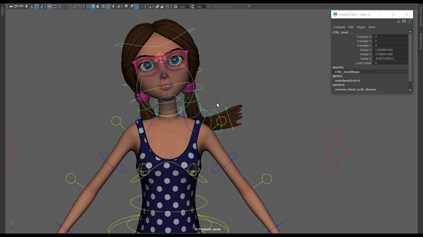
Task: Click the hyperbolic arrow icon in Channel Box
Action: pyautogui.click(x=409, y=21)
